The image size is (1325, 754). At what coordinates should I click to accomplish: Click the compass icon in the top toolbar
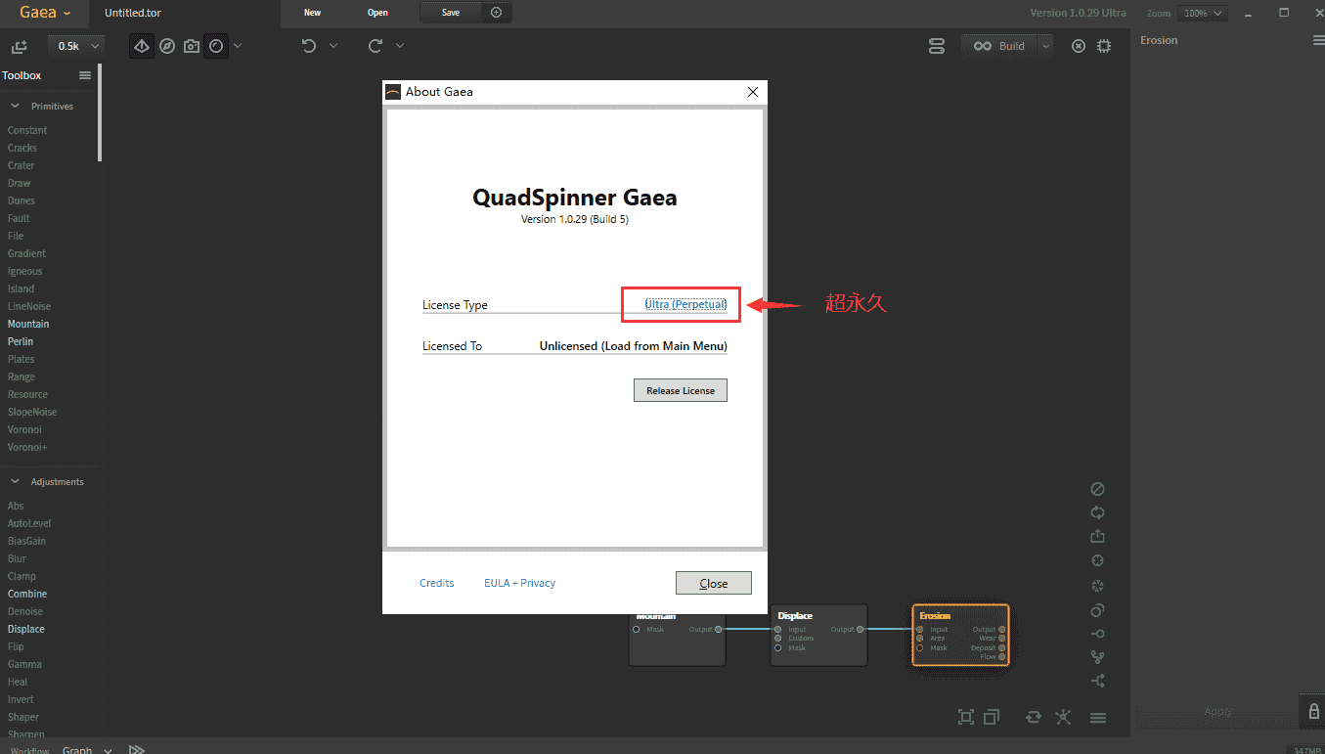point(167,45)
